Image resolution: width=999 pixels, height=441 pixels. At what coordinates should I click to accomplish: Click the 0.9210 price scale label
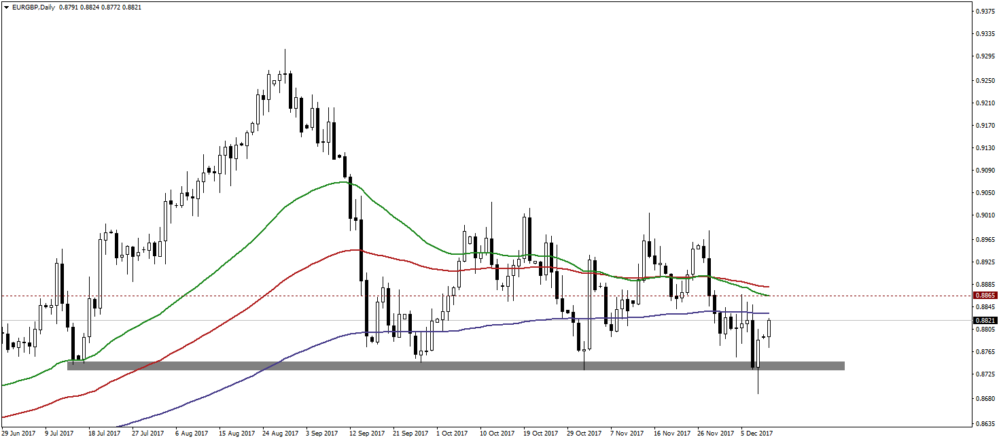click(986, 103)
